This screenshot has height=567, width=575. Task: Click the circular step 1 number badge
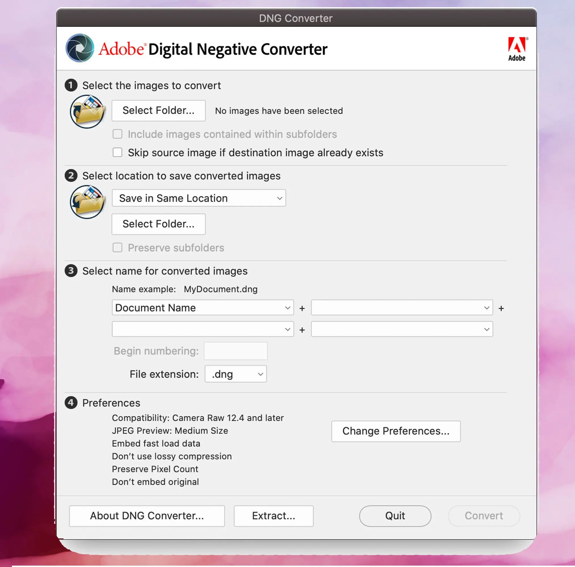[71, 85]
